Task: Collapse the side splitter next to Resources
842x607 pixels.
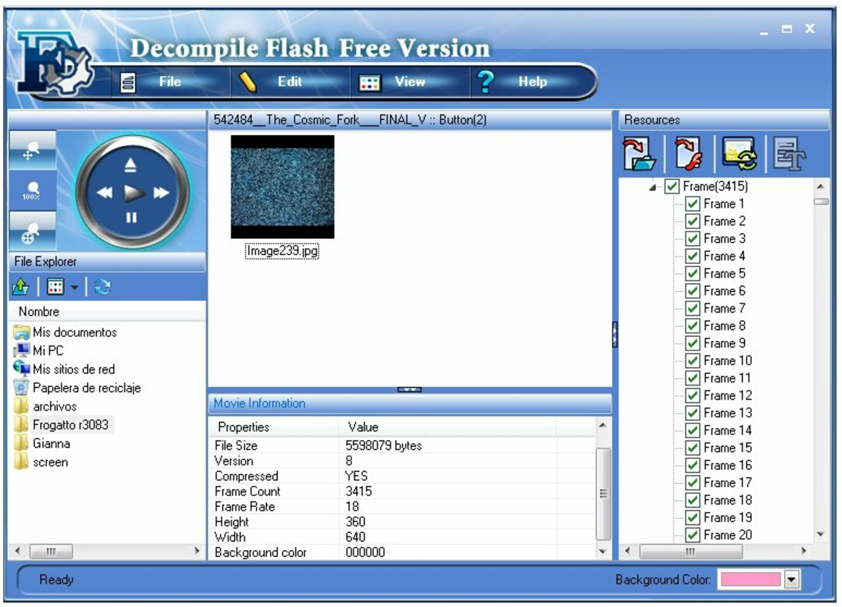Action: 615,335
